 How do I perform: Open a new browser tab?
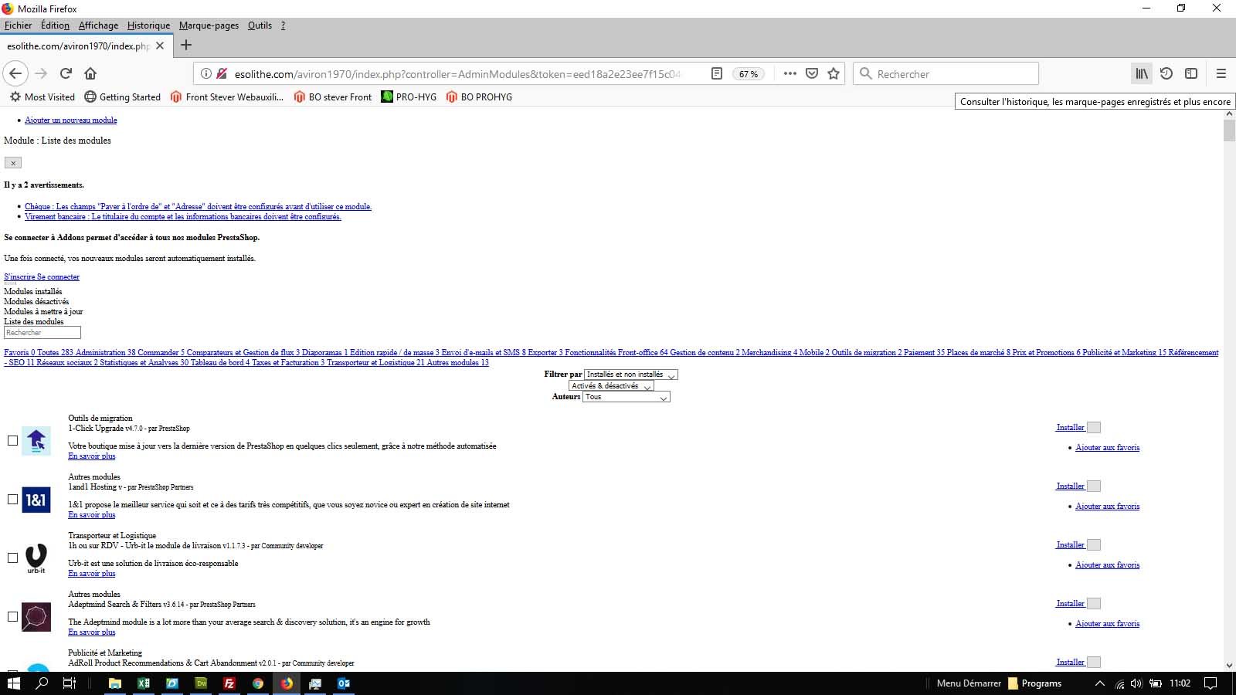(186, 45)
